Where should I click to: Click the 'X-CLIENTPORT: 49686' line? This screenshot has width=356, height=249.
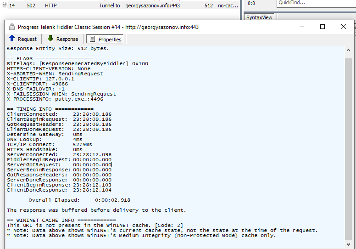click(37, 84)
